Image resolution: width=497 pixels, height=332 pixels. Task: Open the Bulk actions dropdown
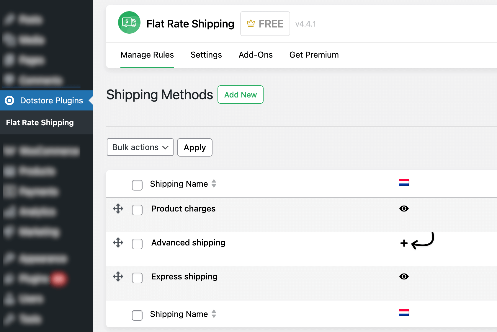point(140,147)
